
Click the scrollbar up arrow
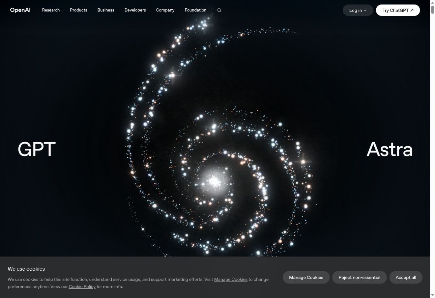click(432, 3)
